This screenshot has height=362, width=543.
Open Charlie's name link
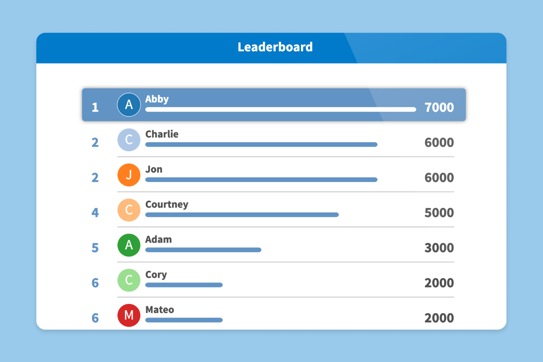click(x=162, y=134)
